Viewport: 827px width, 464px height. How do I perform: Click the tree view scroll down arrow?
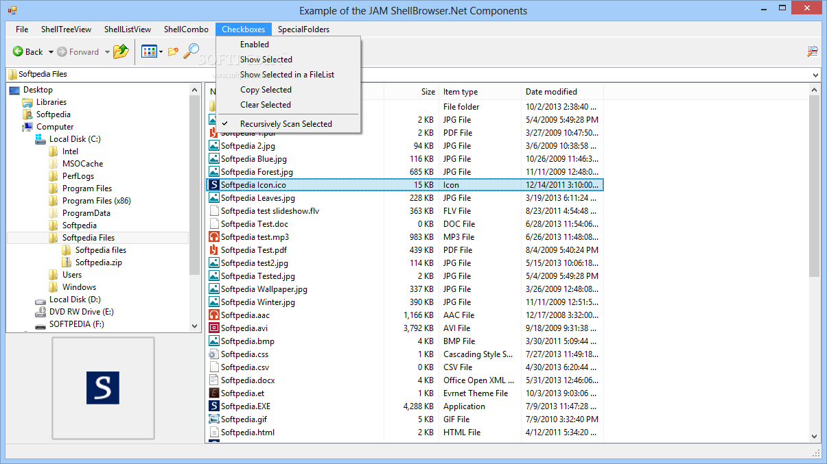pos(194,326)
